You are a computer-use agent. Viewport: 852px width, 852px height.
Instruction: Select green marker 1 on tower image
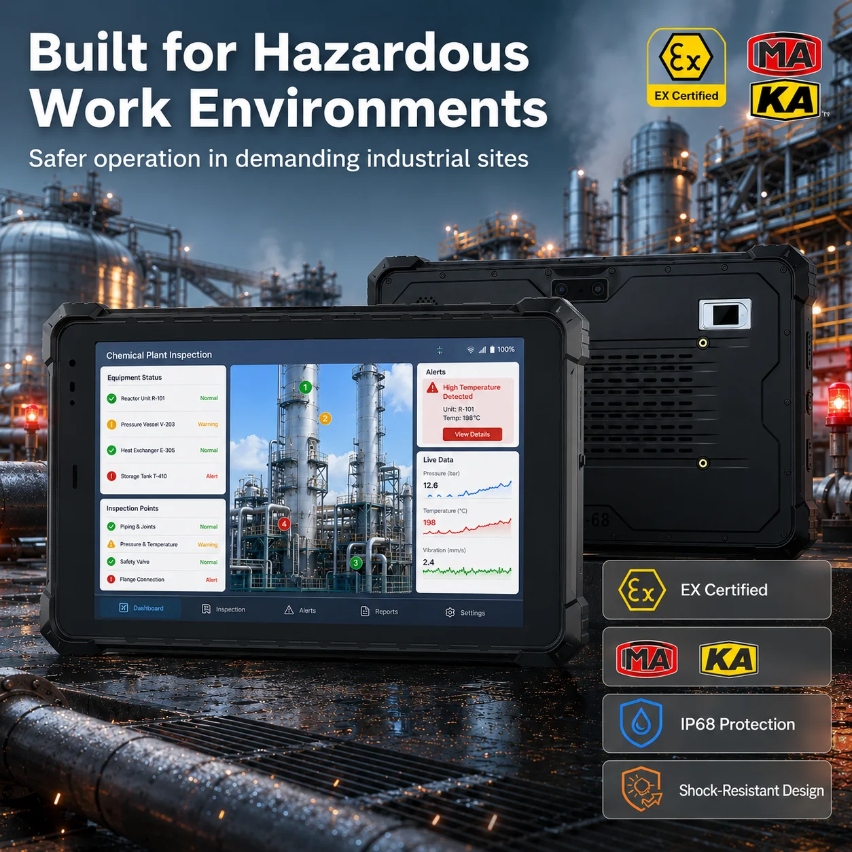click(306, 387)
